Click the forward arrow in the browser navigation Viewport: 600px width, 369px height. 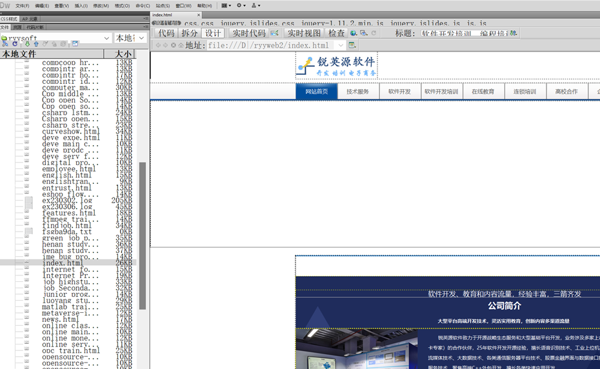point(165,45)
